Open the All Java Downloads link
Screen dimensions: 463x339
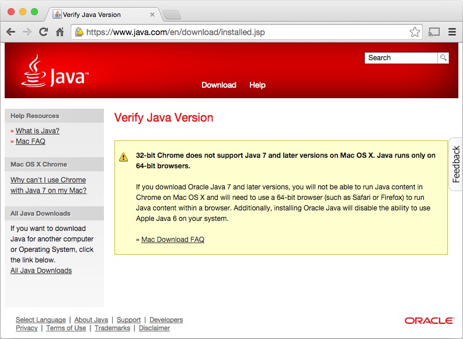(41, 271)
